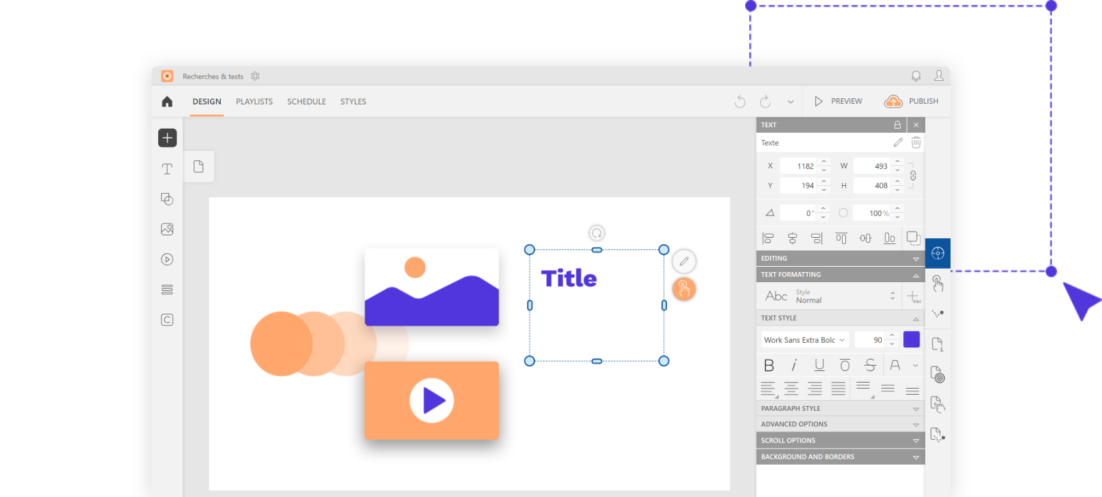This screenshot has width=1102, height=497.
Task: Click the Publish button
Action: click(x=911, y=101)
